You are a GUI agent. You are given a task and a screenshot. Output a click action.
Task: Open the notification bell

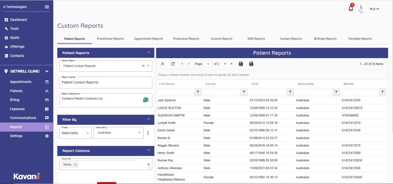coord(351,9)
